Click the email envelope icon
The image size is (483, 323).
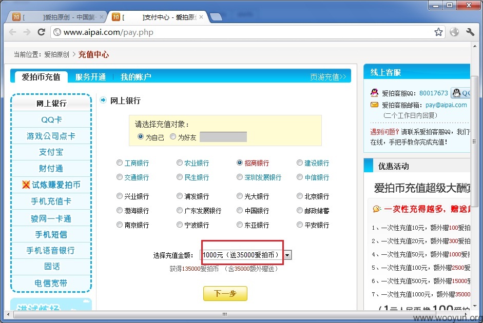374,105
